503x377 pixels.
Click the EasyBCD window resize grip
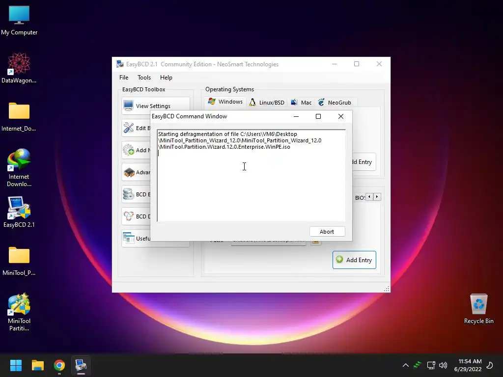click(387, 289)
